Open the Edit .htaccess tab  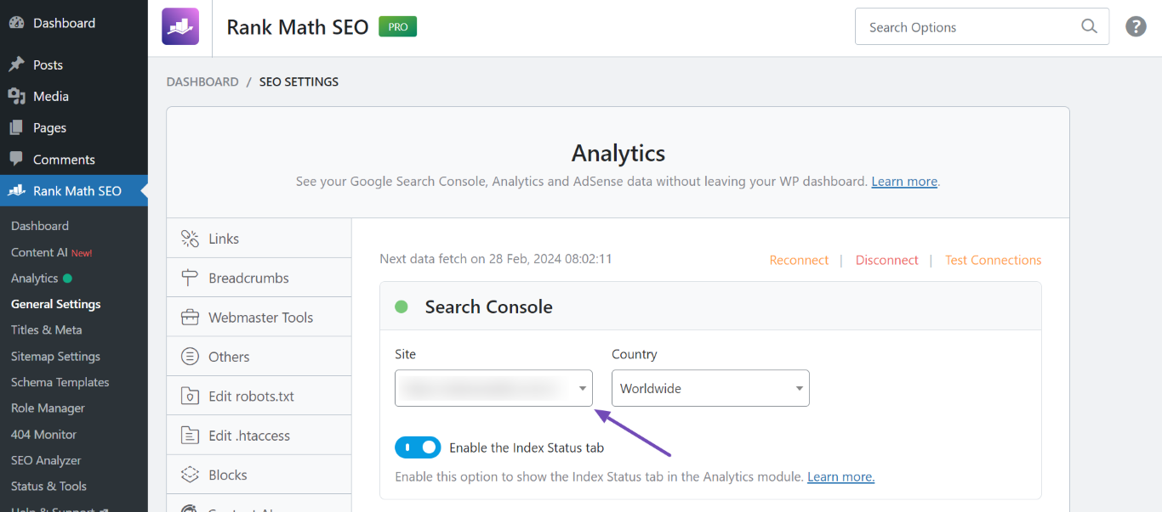click(x=259, y=436)
